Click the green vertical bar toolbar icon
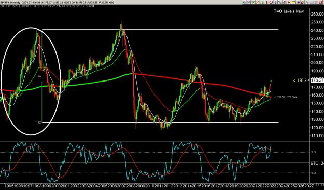The image size is (324, 190). [262, 2]
